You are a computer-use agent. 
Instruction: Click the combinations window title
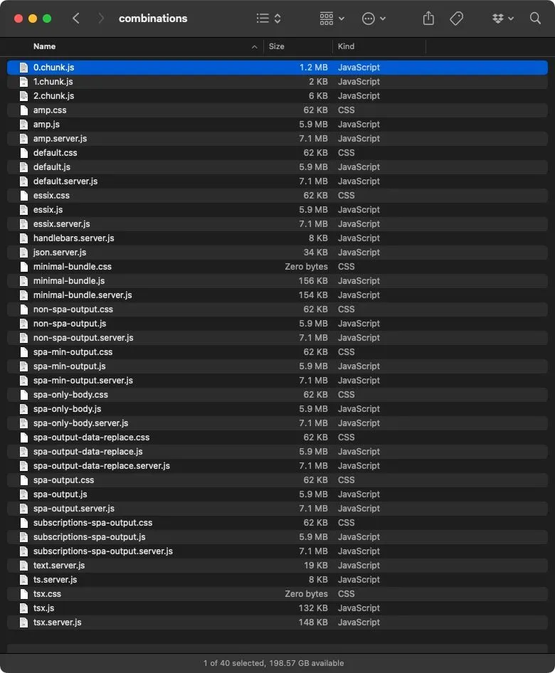pyautogui.click(x=153, y=18)
